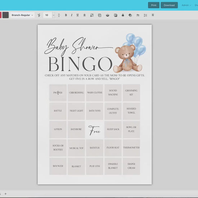
Task: Select the WASH CLOTHS bingo cell
Action: tap(95, 93)
